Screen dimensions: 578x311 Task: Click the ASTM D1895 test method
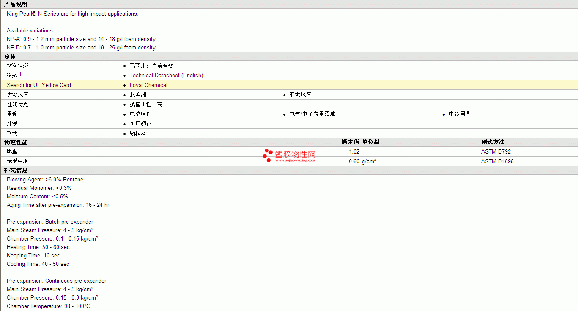(497, 161)
